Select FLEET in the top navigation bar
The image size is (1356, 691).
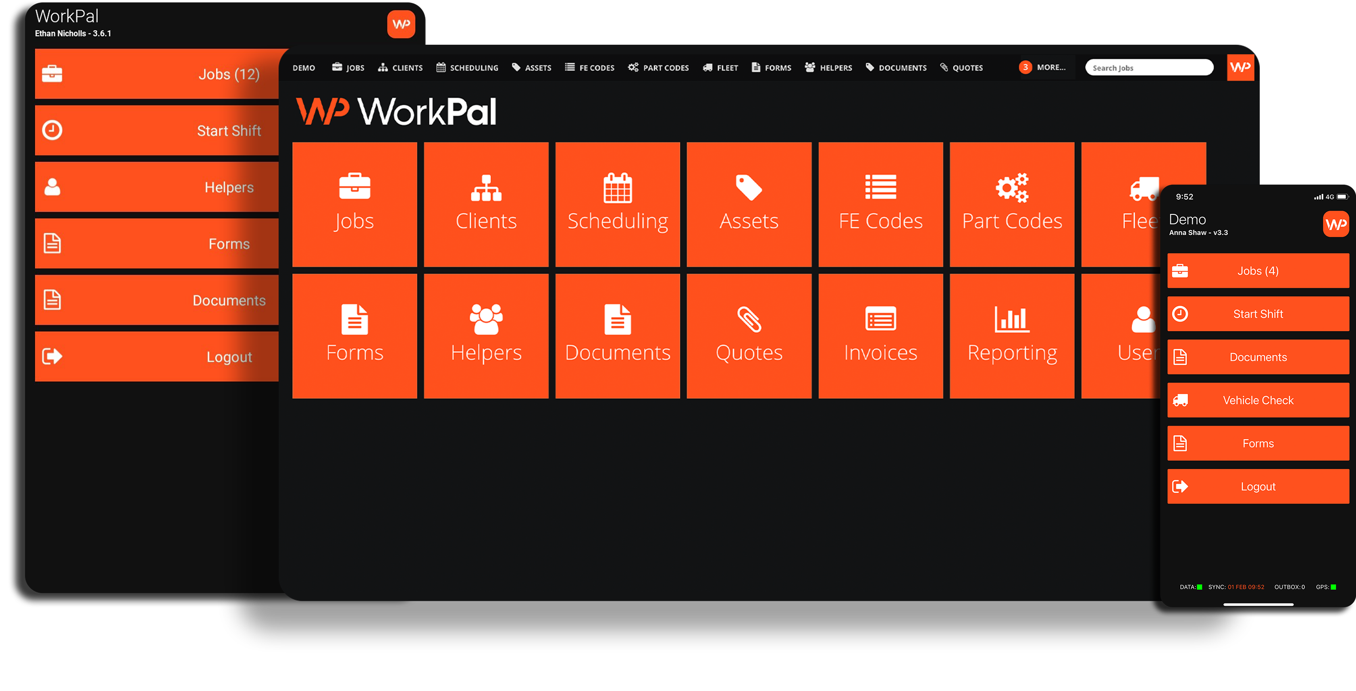pyautogui.click(x=720, y=68)
